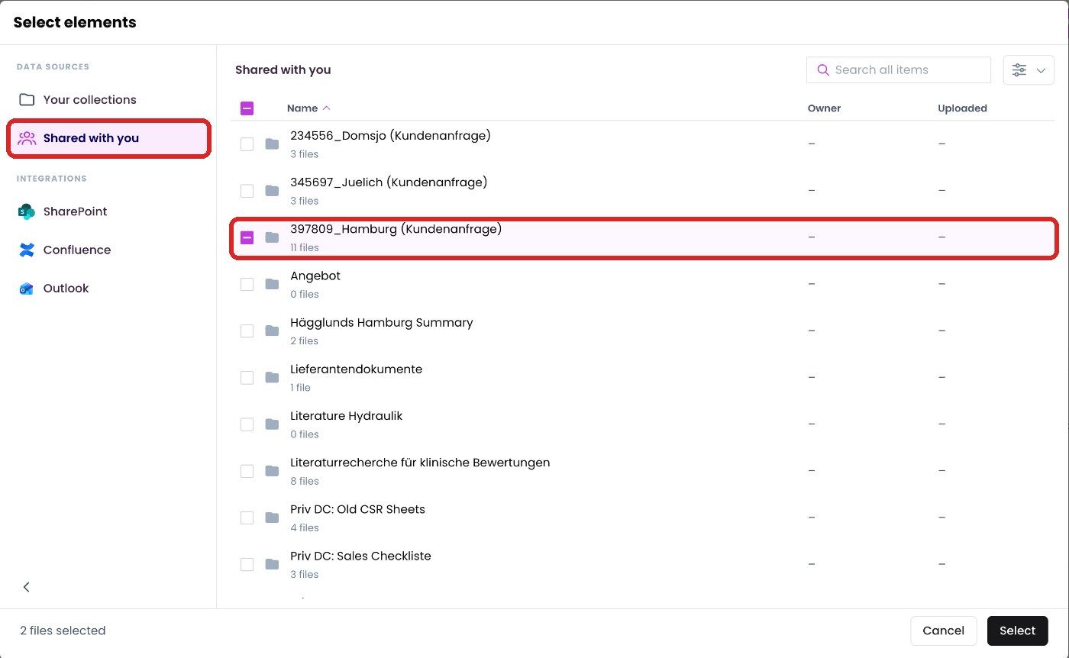1069x658 pixels.
Task: Click the folder icon of Literature Hydraulik
Action: (x=272, y=424)
